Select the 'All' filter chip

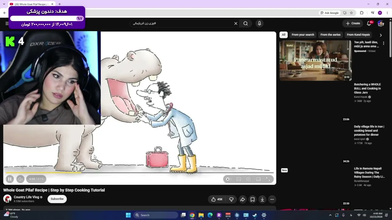284,35
